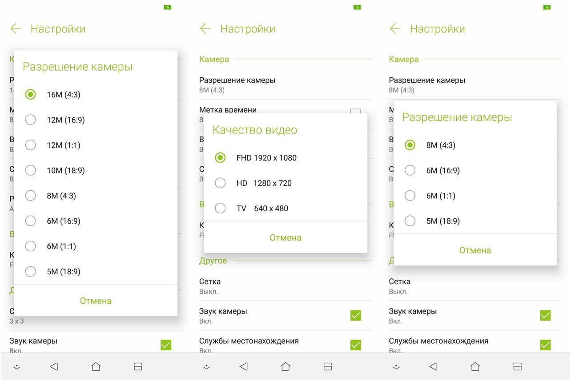Toggle Звук камеры checkbox on the middle screen
The width and height of the screenshot is (571, 381).
(355, 315)
